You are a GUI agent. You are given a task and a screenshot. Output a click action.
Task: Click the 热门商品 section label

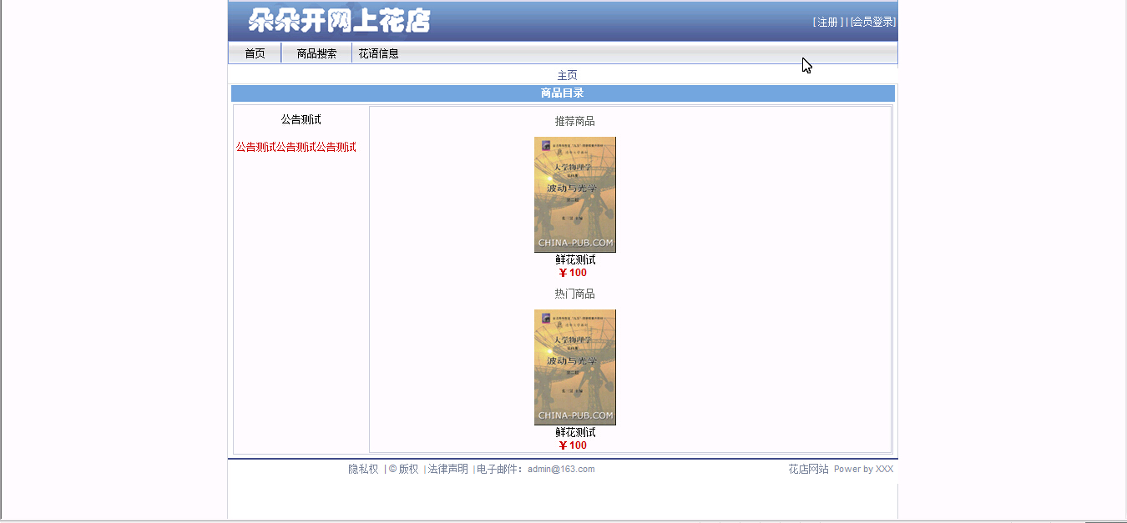pyautogui.click(x=574, y=294)
